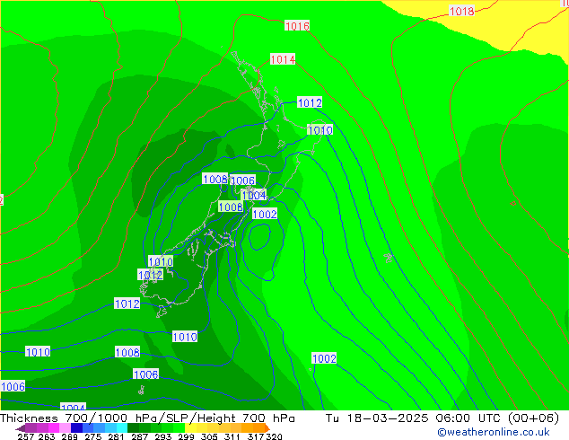Select the 1002 label in the southeast ocean
569x440 pixels.
[324, 358]
